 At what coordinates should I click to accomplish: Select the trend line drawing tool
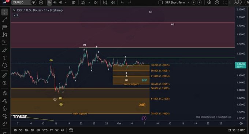[x=5, y=20]
